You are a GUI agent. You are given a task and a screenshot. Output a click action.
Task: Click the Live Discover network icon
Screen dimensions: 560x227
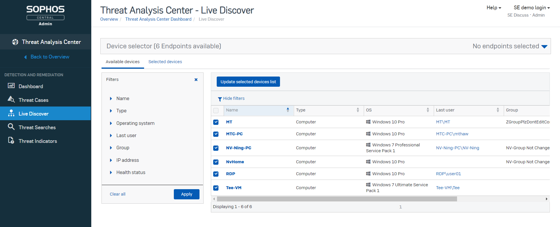coord(11,113)
